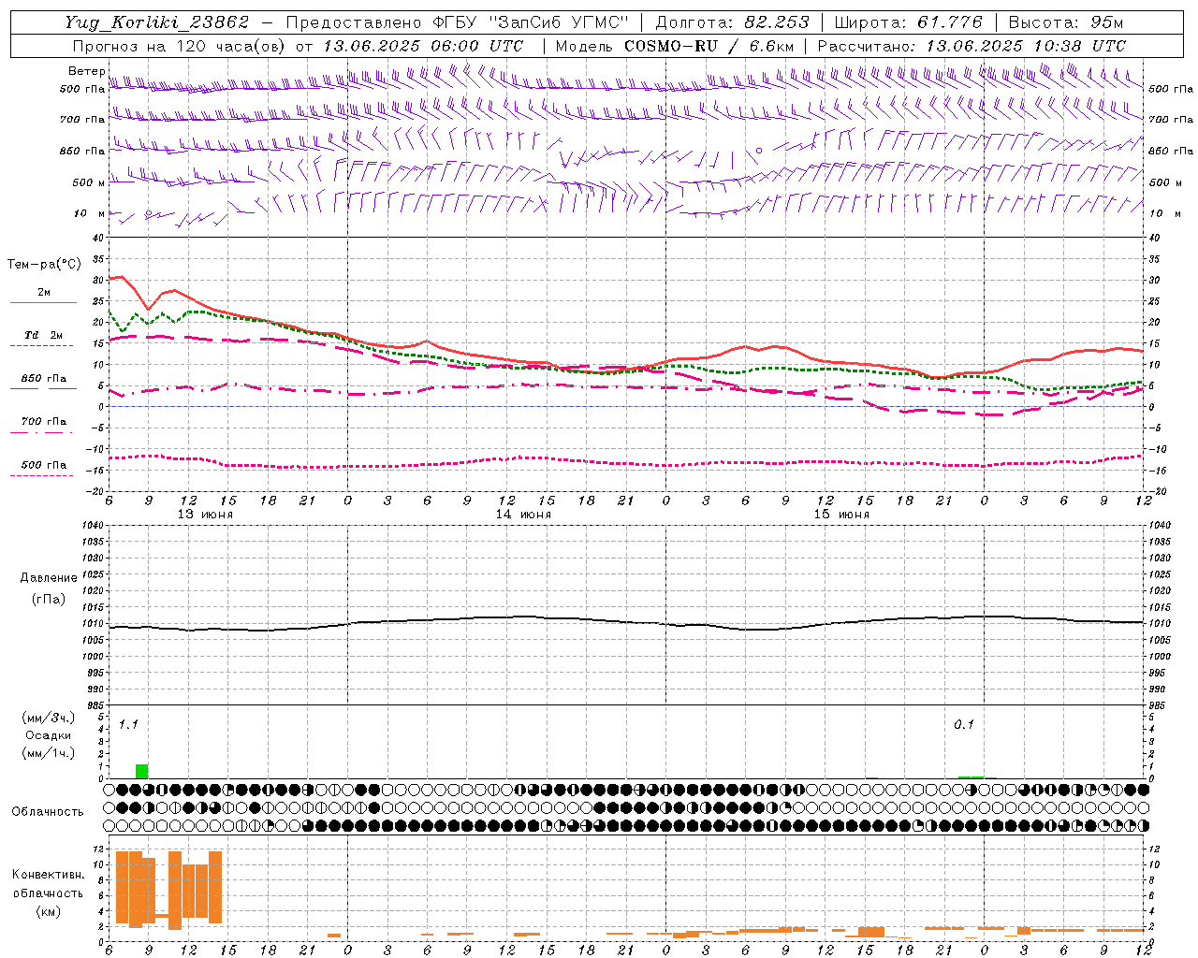This screenshot has width=1198, height=958.
Task: Click the tall green precipitation bar
Action: click(x=141, y=771)
